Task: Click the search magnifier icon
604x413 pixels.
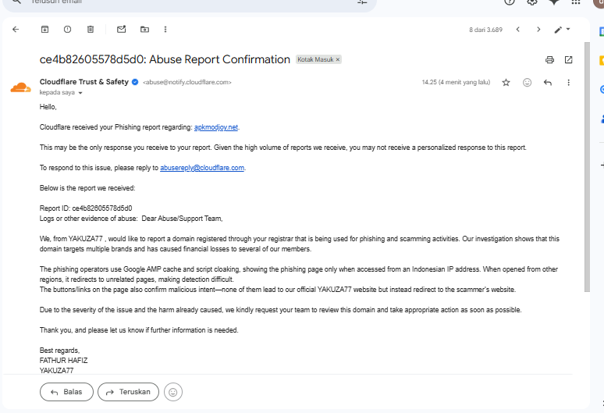Action: pyautogui.click(x=16, y=2)
